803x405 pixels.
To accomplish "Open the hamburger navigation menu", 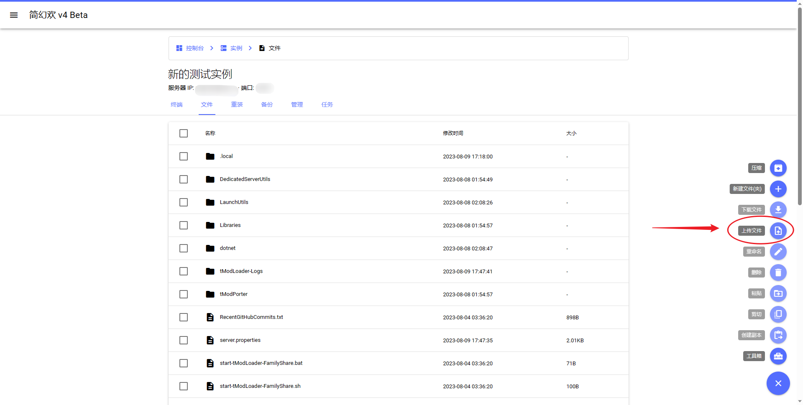I will [x=14, y=15].
